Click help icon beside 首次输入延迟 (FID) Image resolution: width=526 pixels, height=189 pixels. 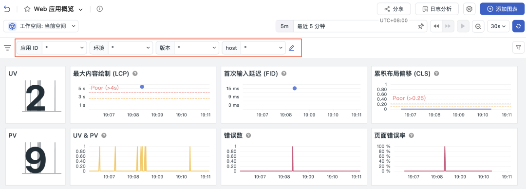point(284,74)
